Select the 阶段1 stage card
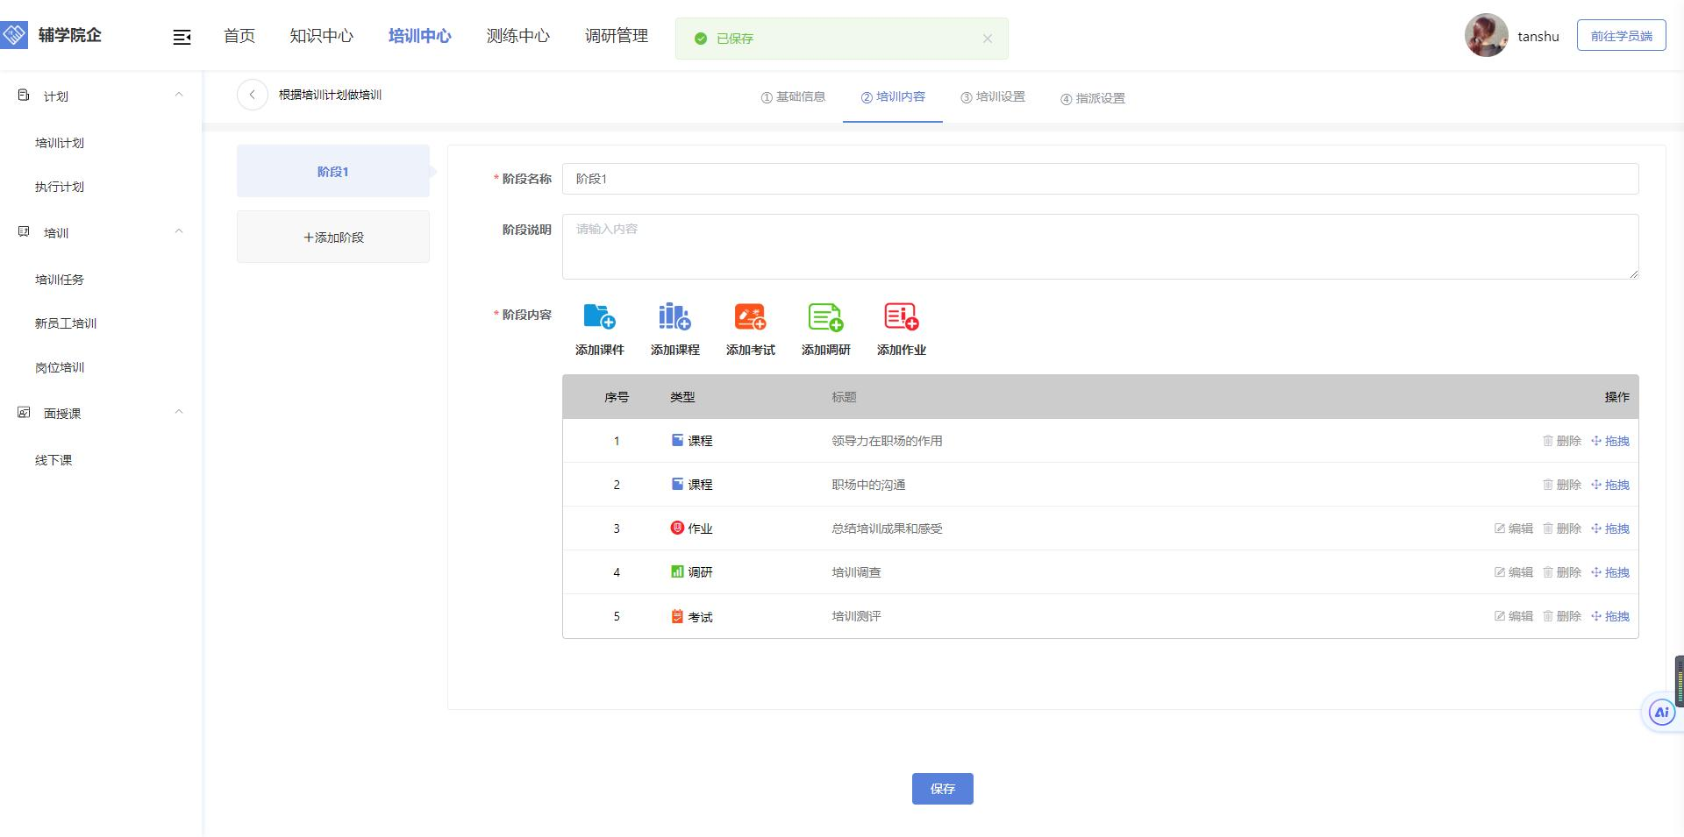1684x837 pixels. (x=333, y=171)
